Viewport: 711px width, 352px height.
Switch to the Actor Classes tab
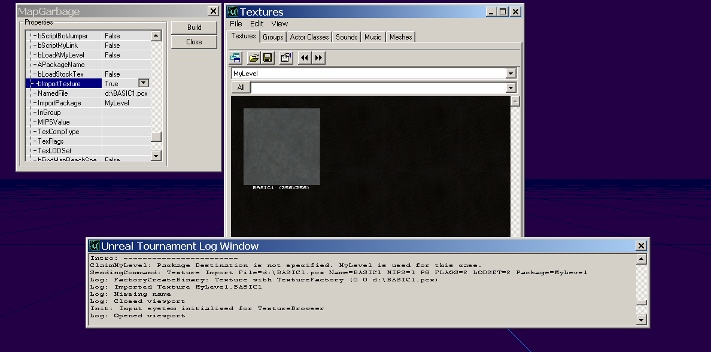click(309, 37)
